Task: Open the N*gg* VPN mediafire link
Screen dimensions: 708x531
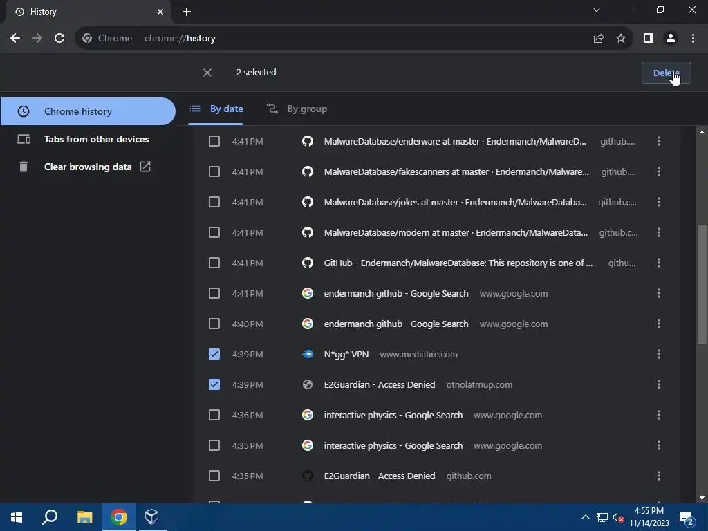Action: tap(346, 355)
